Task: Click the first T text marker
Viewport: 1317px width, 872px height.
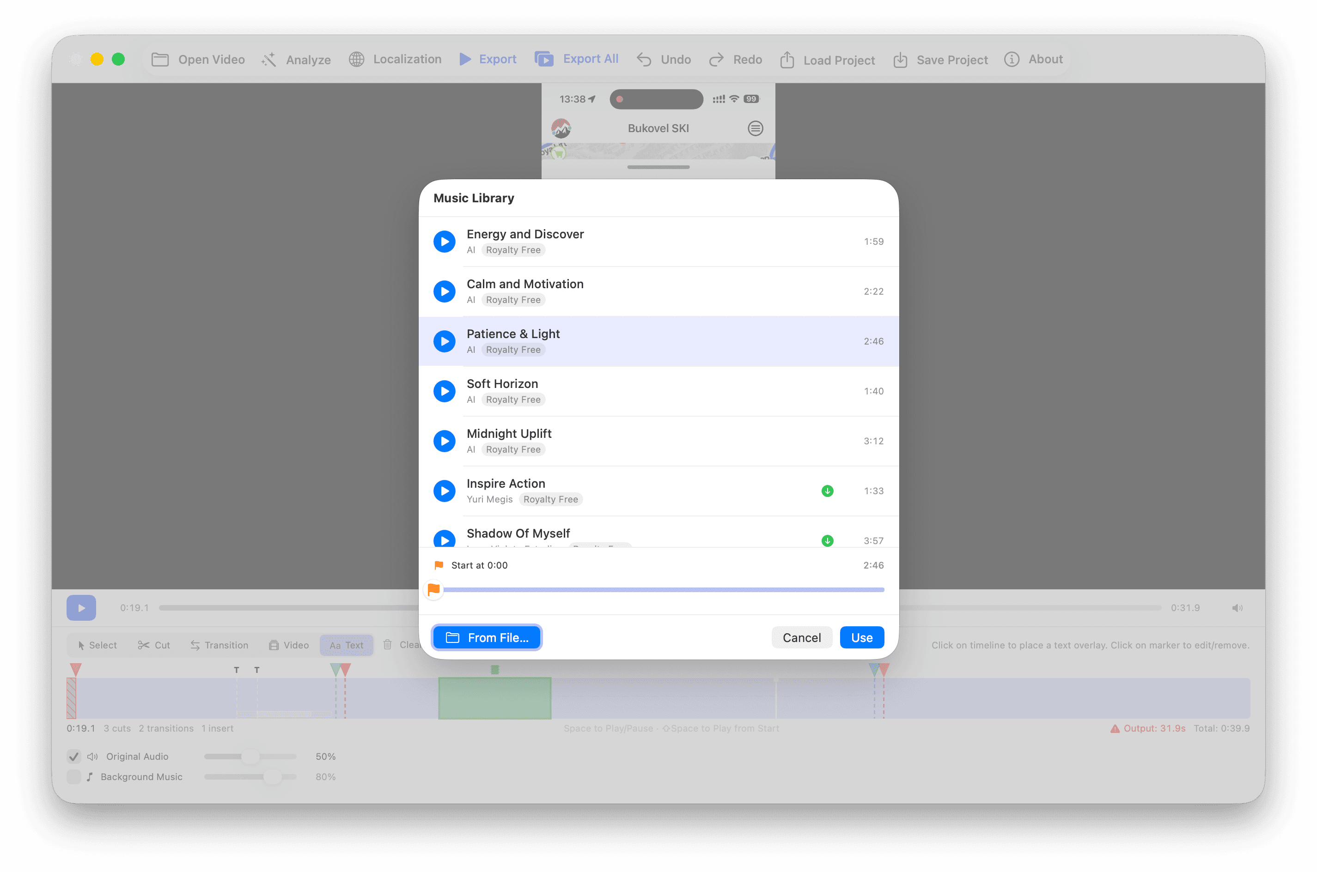Action: 237,670
